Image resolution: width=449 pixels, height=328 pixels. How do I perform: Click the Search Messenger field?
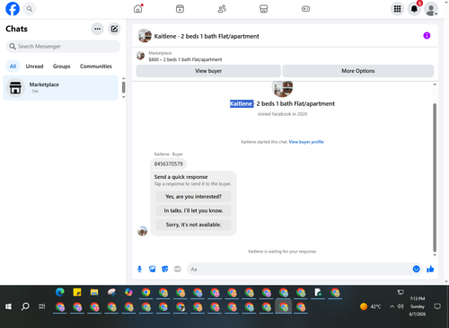coord(63,47)
